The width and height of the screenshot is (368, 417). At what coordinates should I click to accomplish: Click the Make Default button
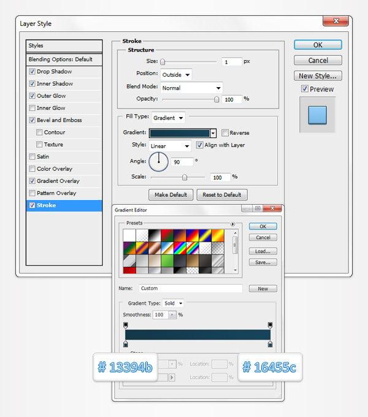pyautogui.click(x=171, y=194)
